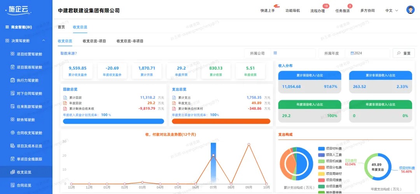This screenshot has width=420, height=194.
Task: Click the user avatar icon
Action: (410, 10)
